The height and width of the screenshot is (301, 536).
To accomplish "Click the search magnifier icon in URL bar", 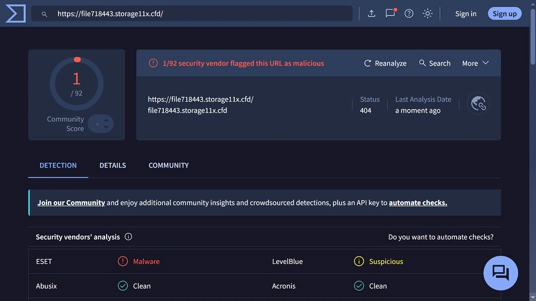I will pyautogui.click(x=44, y=14).
